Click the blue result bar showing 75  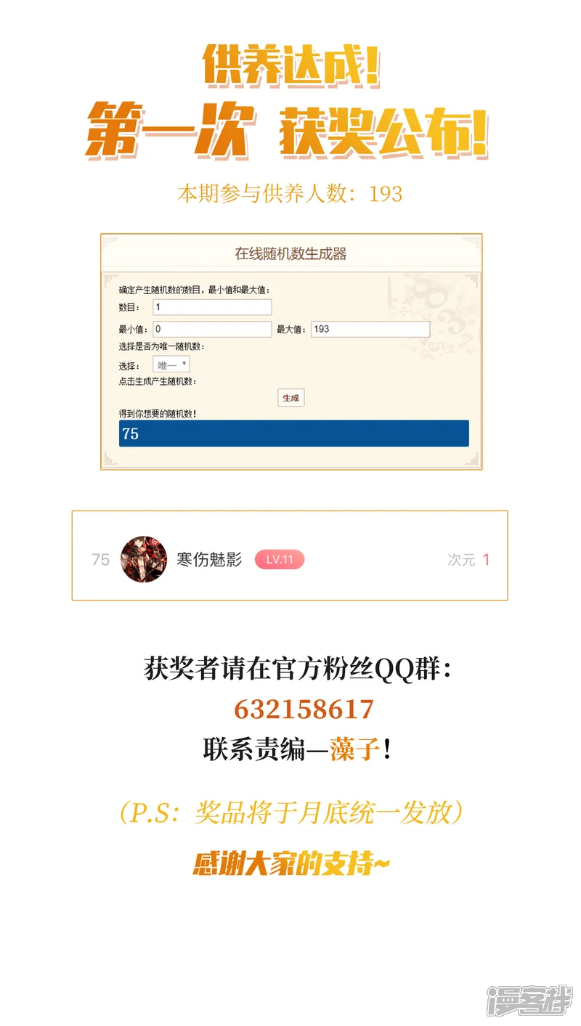(x=294, y=433)
